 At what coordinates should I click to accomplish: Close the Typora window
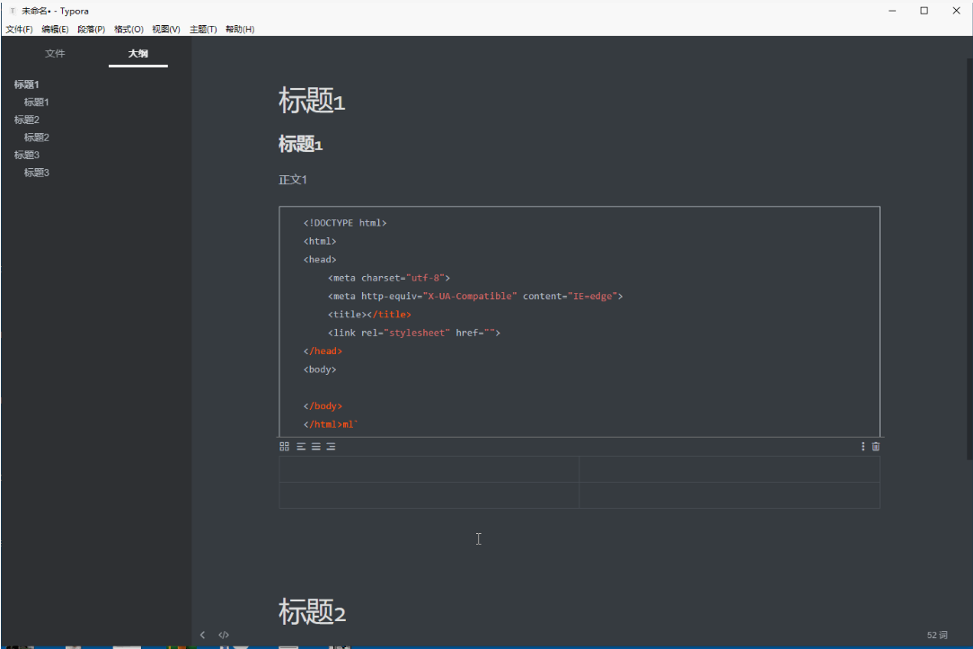956,11
